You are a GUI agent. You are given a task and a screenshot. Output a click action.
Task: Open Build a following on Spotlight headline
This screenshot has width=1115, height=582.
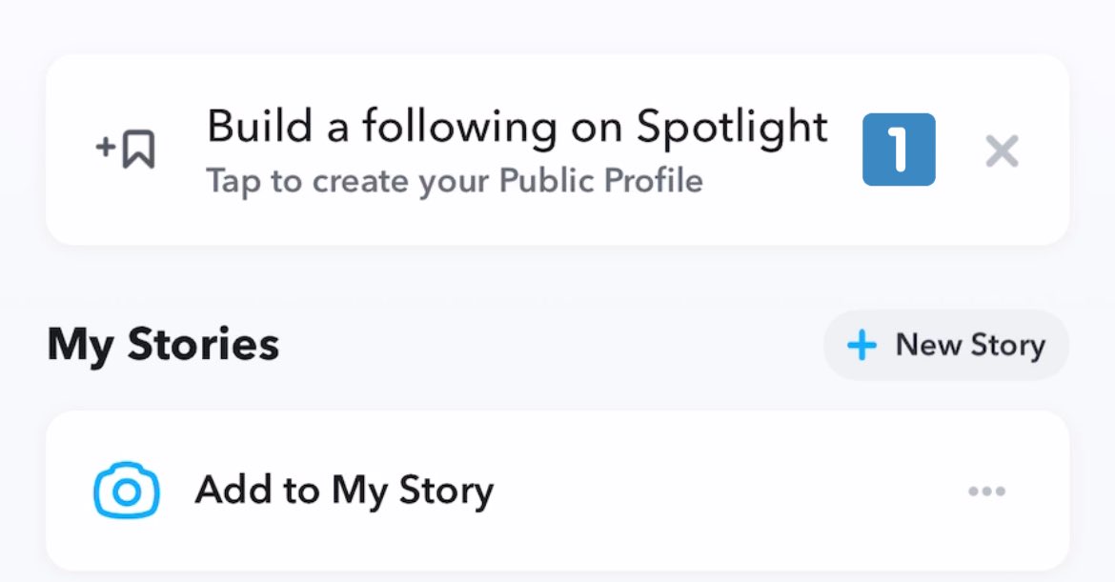tap(517, 128)
